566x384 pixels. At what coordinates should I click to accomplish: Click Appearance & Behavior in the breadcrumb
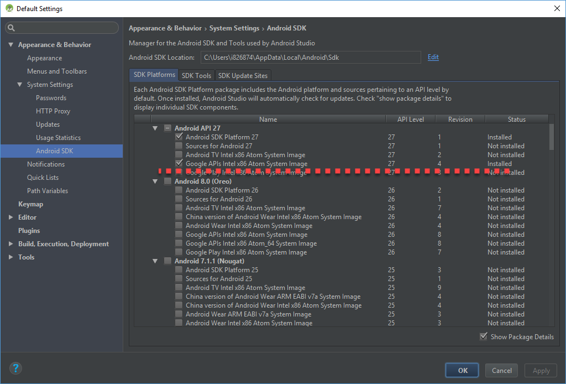[x=165, y=28]
